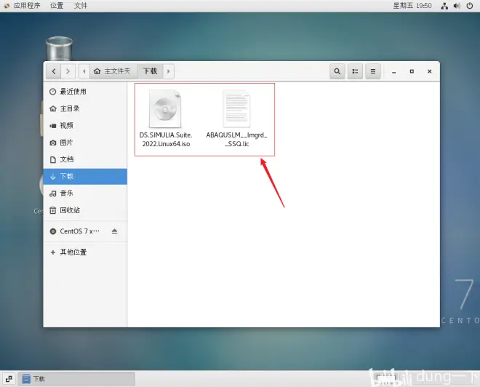Screen dimensions: 480x387
Task: Open 最近使用 in the sidebar
Action: coord(85,92)
